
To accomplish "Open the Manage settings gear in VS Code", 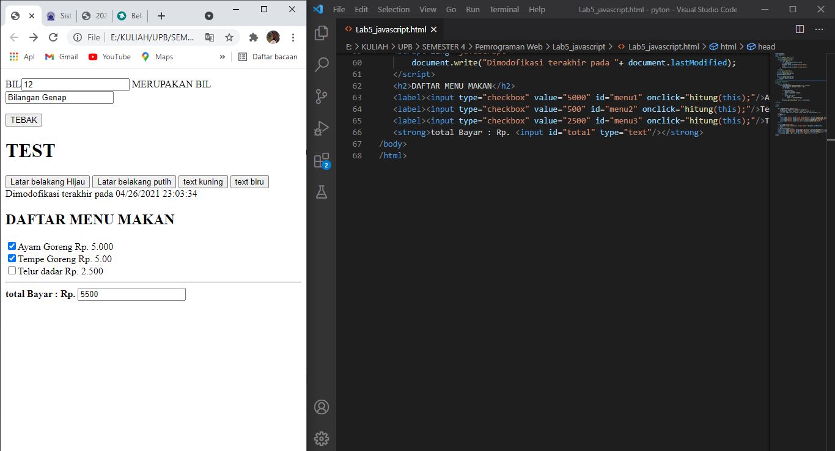I will pyautogui.click(x=322, y=438).
